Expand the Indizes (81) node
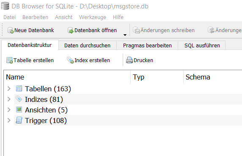The height and width of the screenshot is (156, 242). click(9, 99)
